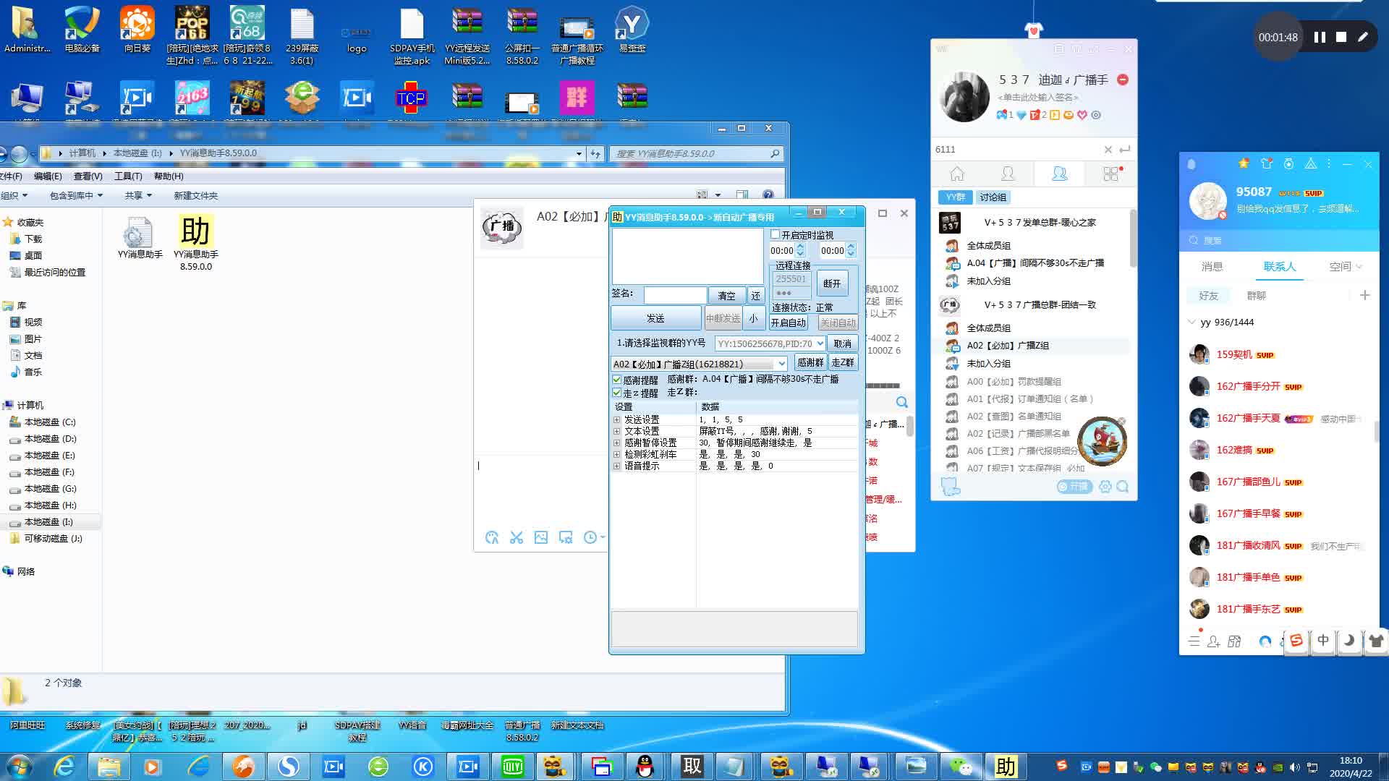
Task: Click the recording pen annotate icon
Action: 1363,37
